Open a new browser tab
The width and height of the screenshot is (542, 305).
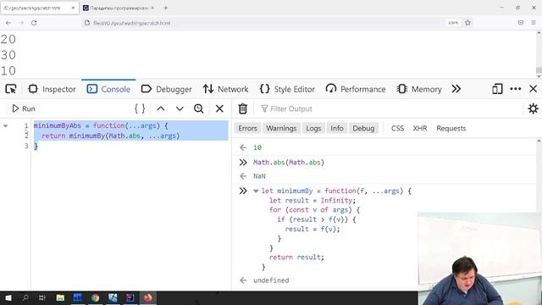pos(166,8)
